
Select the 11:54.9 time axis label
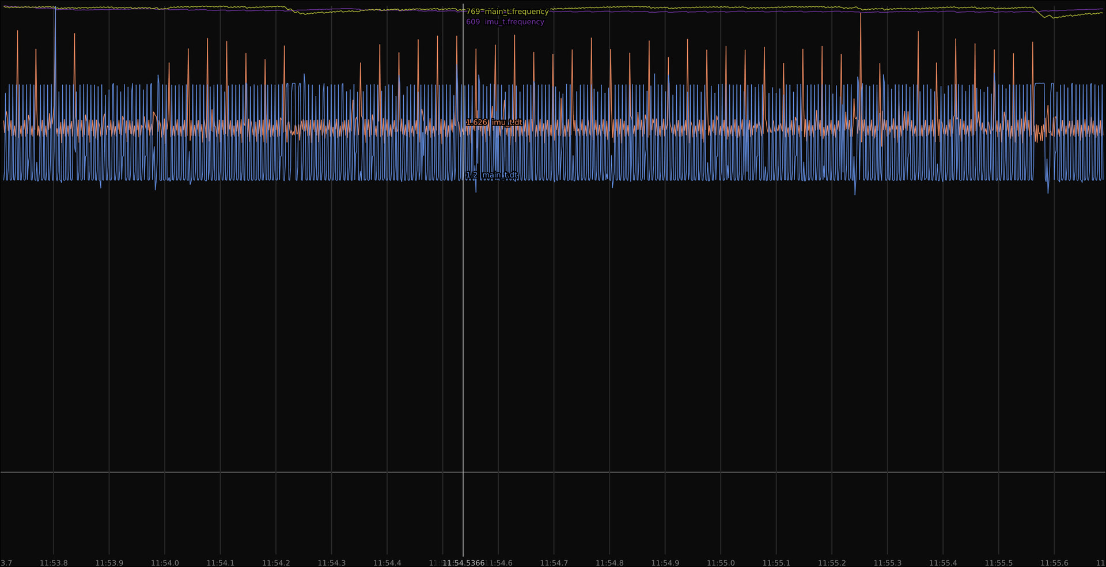(x=665, y=563)
